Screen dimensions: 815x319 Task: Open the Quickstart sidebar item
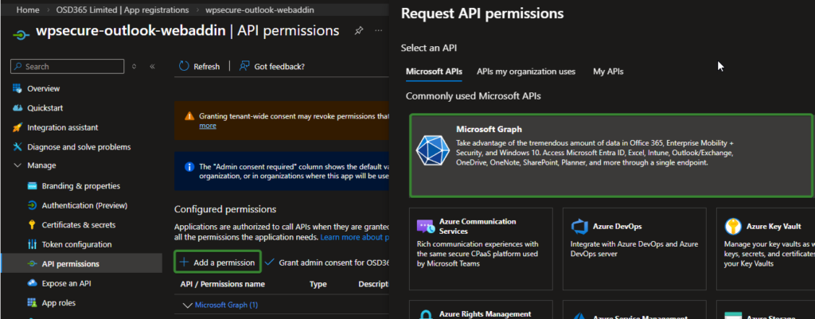45,108
